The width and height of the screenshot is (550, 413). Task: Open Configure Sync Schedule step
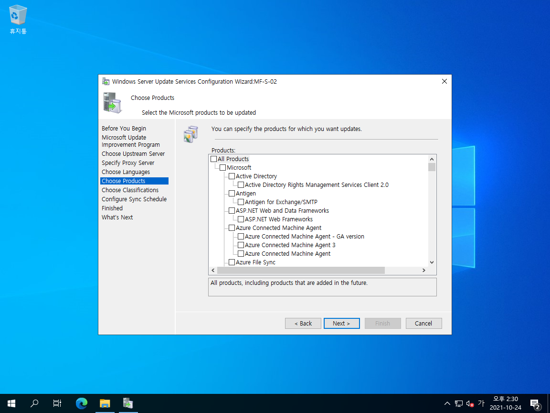point(134,199)
